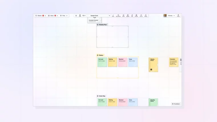This screenshot has width=217, height=122.
Task: Select the Note tool
Action: point(123,16)
